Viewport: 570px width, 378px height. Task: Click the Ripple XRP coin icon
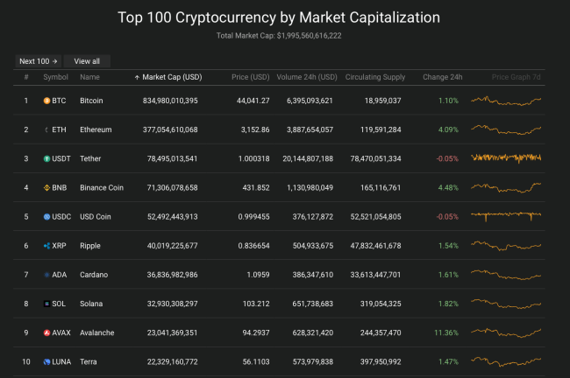46,246
